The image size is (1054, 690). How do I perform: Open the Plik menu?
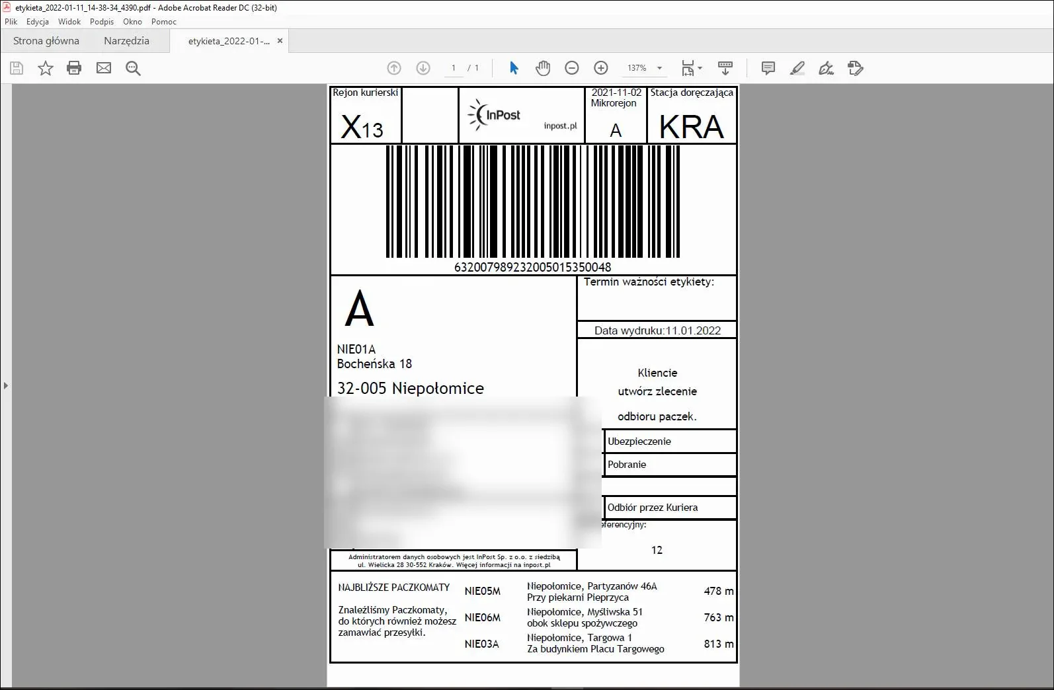click(x=11, y=22)
